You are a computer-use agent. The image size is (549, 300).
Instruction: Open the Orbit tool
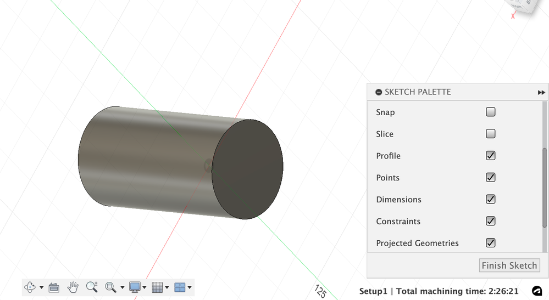(30, 287)
